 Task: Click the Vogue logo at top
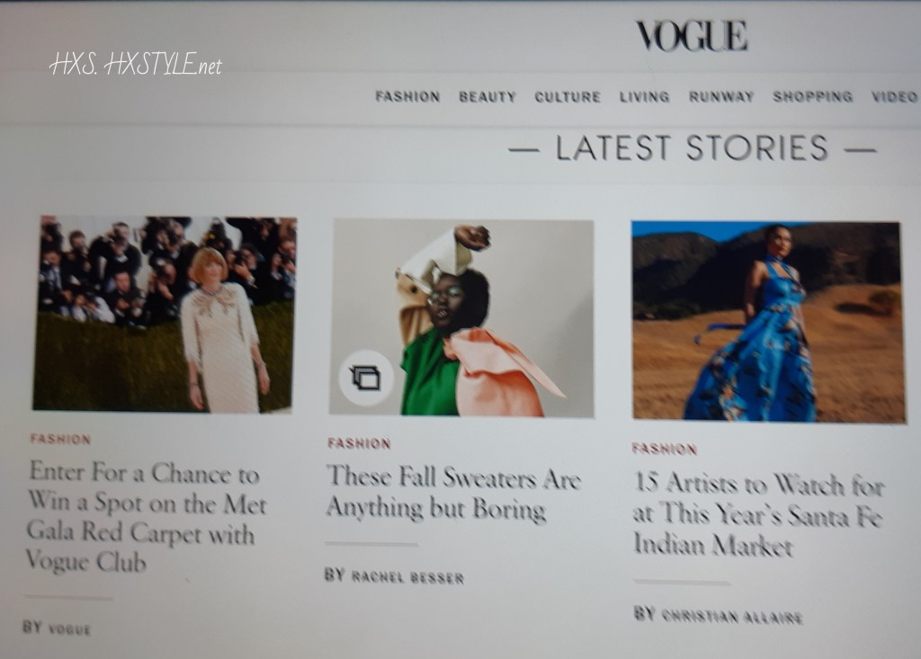pos(692,36)
